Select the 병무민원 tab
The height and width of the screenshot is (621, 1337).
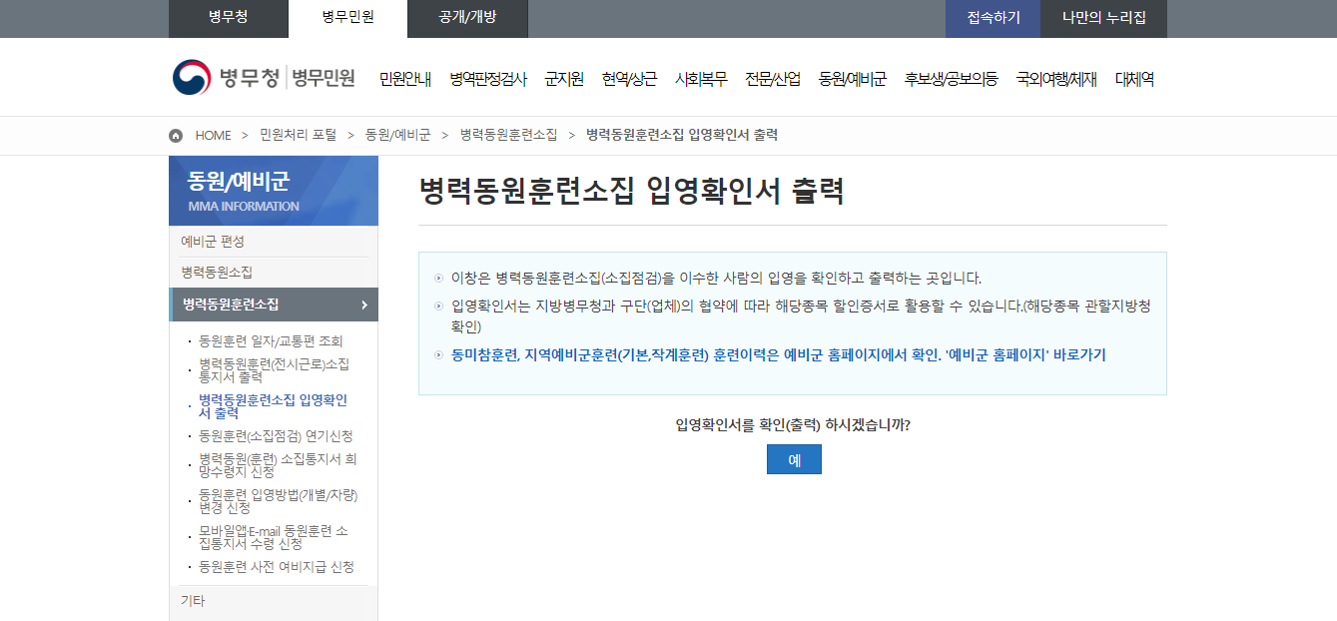[346, 18]
